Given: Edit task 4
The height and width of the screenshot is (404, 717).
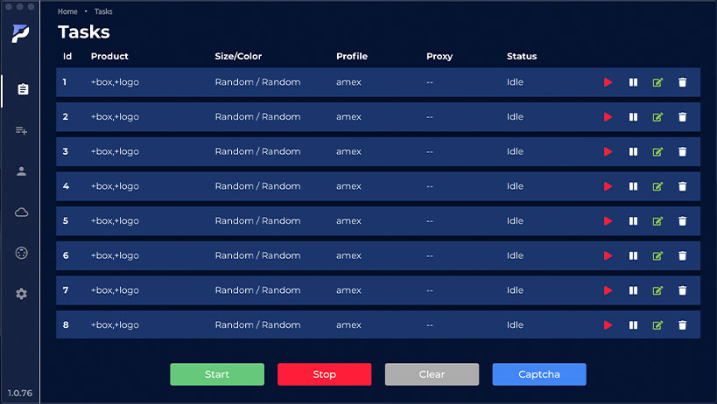Looking at the screenshot, I should 657,186.
